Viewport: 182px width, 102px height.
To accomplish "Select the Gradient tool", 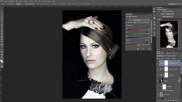I will tap(2, 37).
